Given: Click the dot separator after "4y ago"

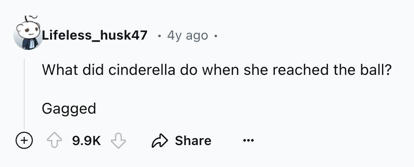Looking at the screenshot, I should 216,36.
